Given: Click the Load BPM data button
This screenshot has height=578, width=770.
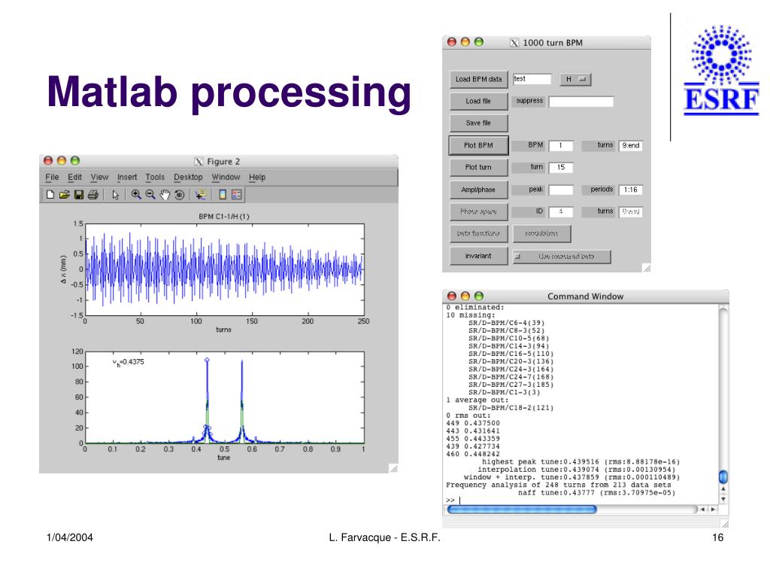Looking at the screenshot, I should coord(479,79).
